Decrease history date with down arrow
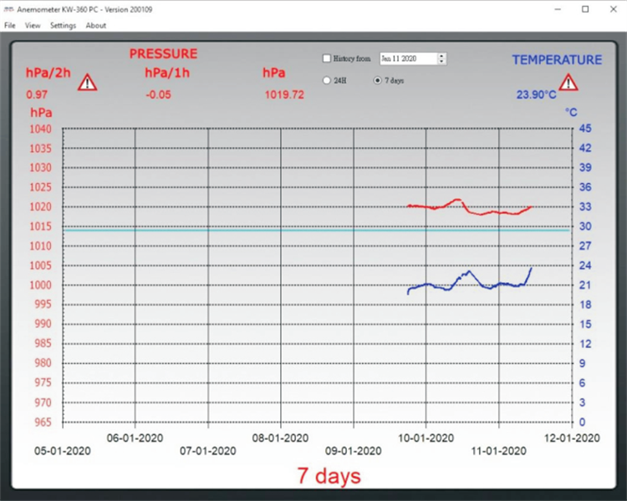 click(441, 62)
